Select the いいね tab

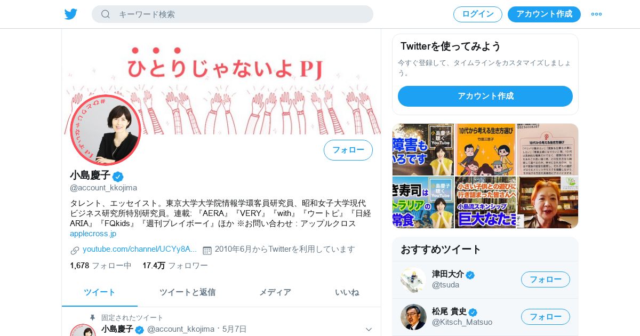pyautogui.click(x=347, y=292)
